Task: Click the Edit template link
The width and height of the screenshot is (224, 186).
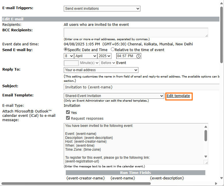Action: [178, 96]
